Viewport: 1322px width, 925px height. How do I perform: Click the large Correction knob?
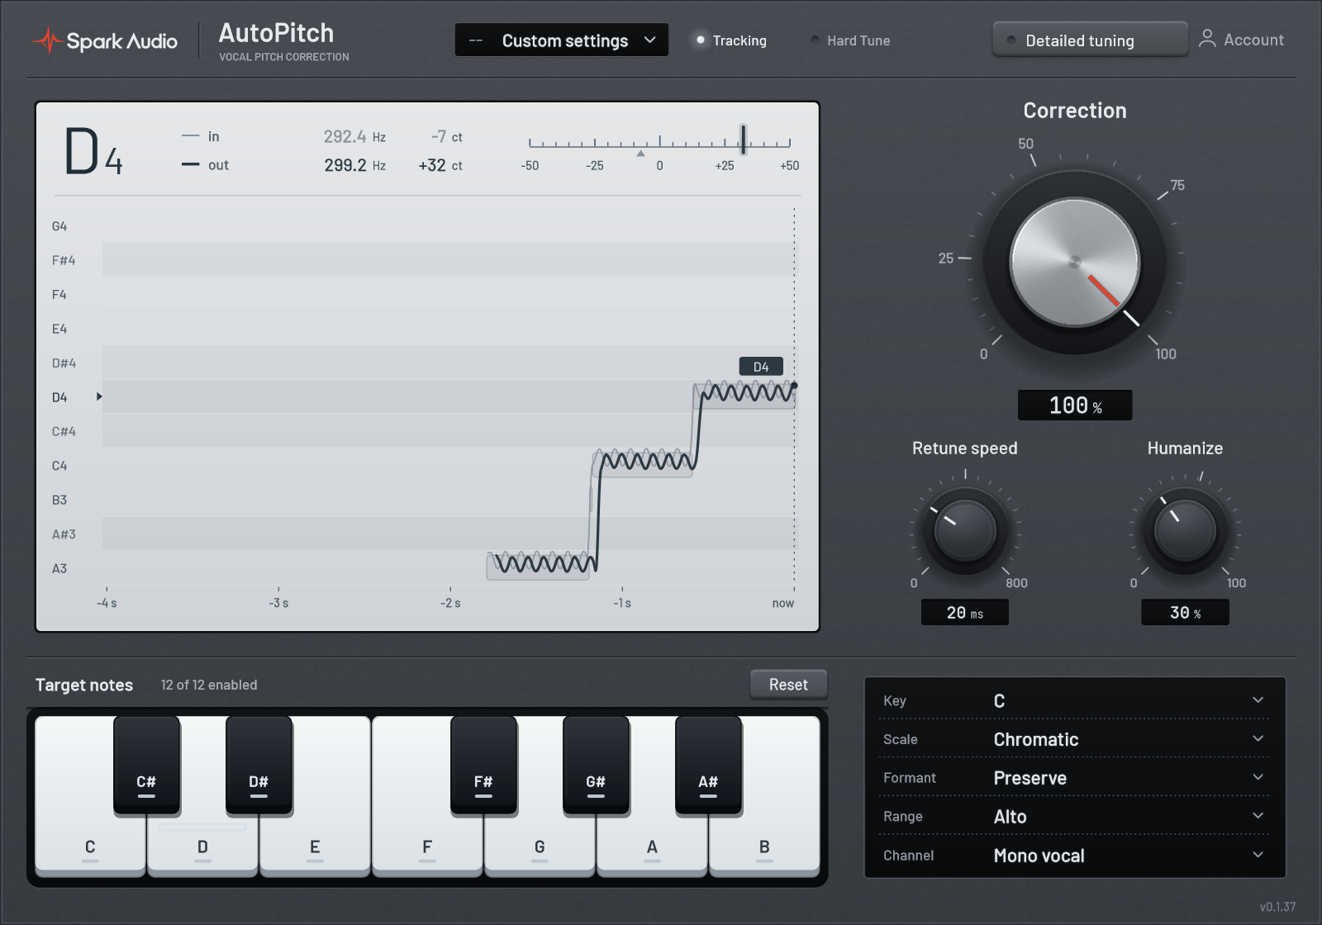(1075, 262)
